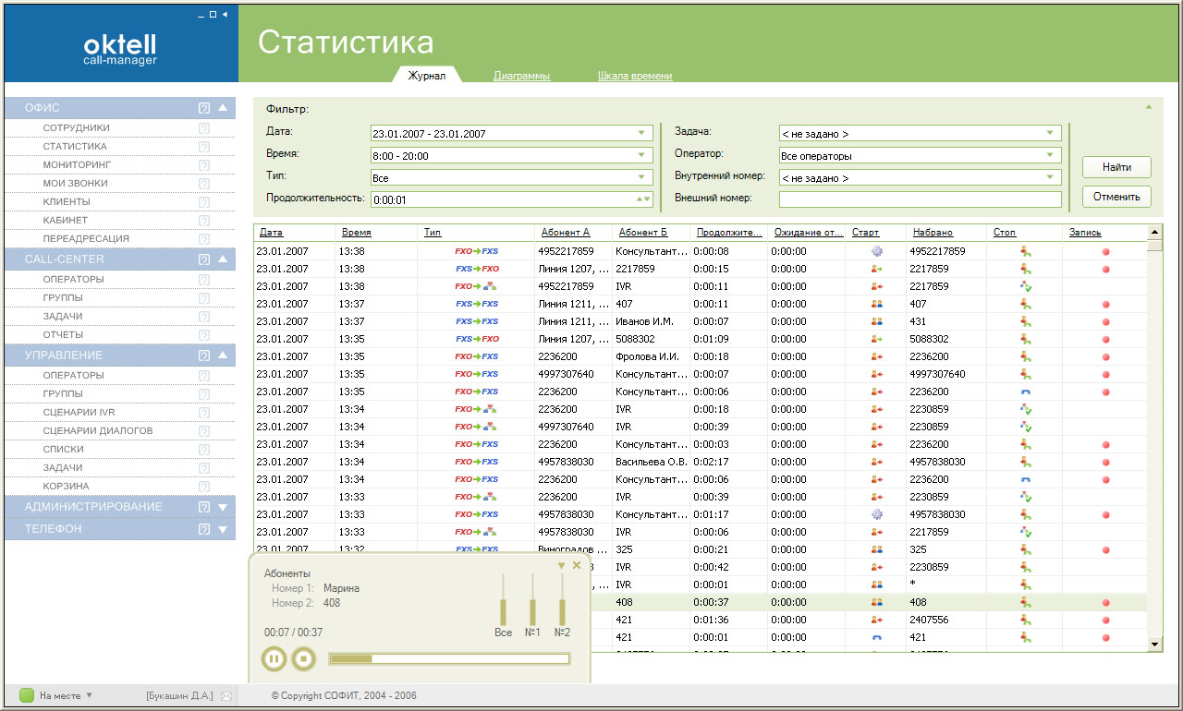
Task: Click table scrollbar down arrow
Action: click(x=1154, y=644)
